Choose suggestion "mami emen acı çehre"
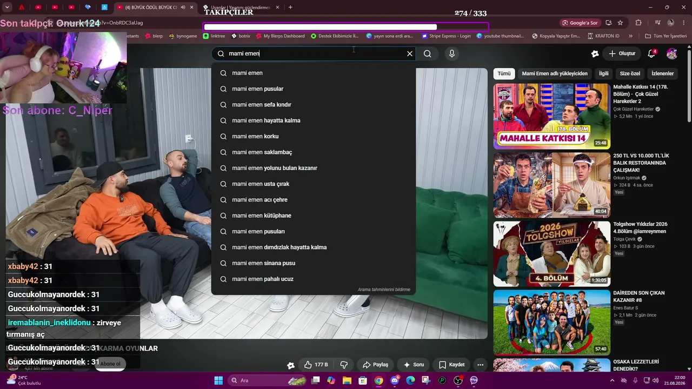This screenshot has width=692, height=389. (314, 200)
